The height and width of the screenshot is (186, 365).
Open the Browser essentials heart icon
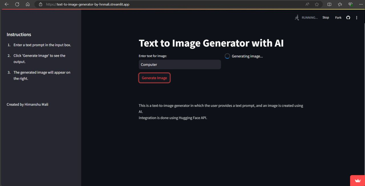(x=350, y=4)
